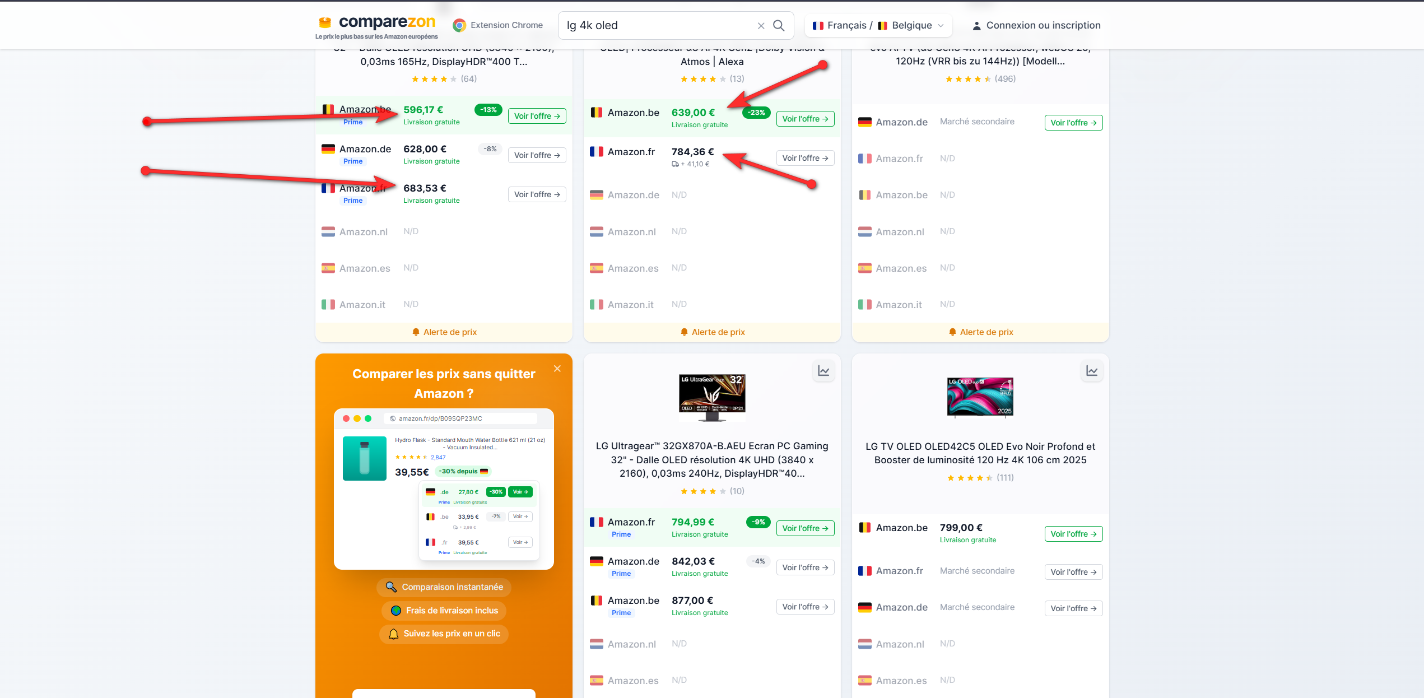Click the '-13%' discount badge
The width and height of the screenshot is (1424, 698).
tap(488, 110)
